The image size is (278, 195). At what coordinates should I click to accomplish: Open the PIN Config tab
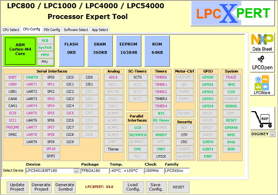(52, 30)
